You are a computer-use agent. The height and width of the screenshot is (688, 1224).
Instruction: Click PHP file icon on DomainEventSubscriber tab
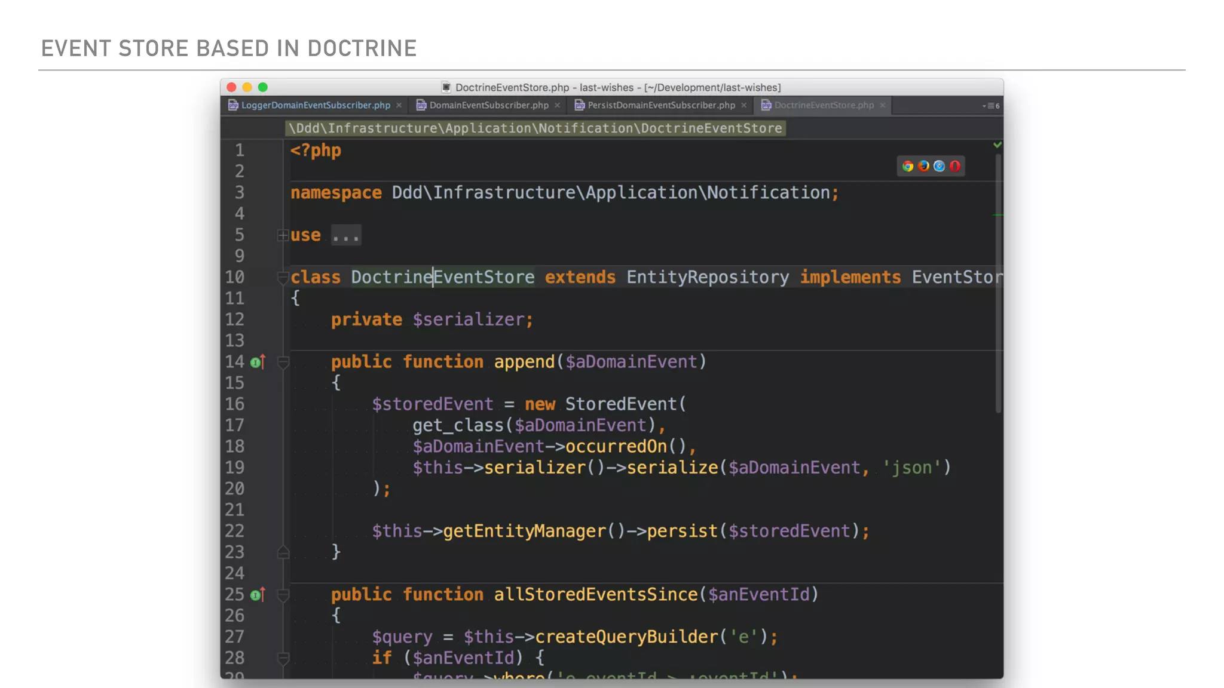pos(421,105)
